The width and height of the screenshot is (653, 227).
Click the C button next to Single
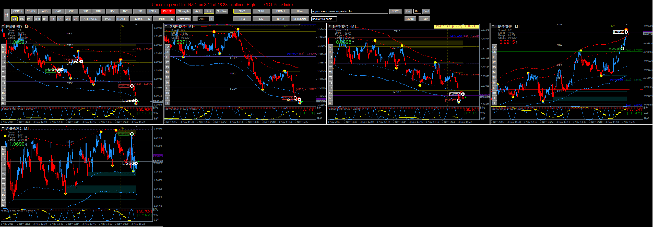pyautogui.click(x=149, y=19)
